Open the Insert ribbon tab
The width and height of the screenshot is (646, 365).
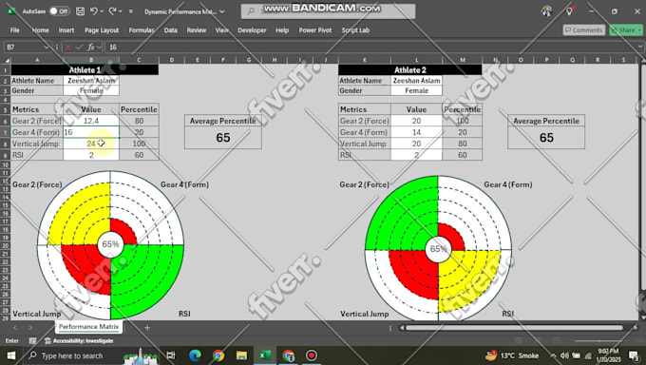66,30
